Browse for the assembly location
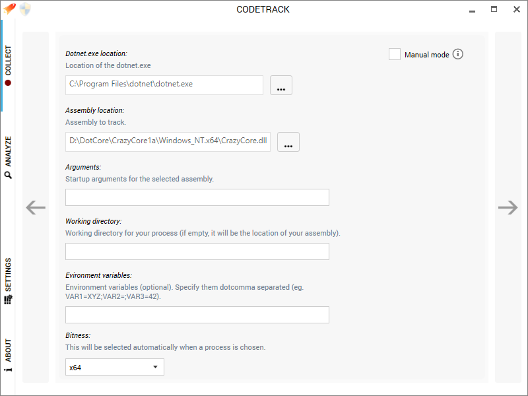 (288, 142)
